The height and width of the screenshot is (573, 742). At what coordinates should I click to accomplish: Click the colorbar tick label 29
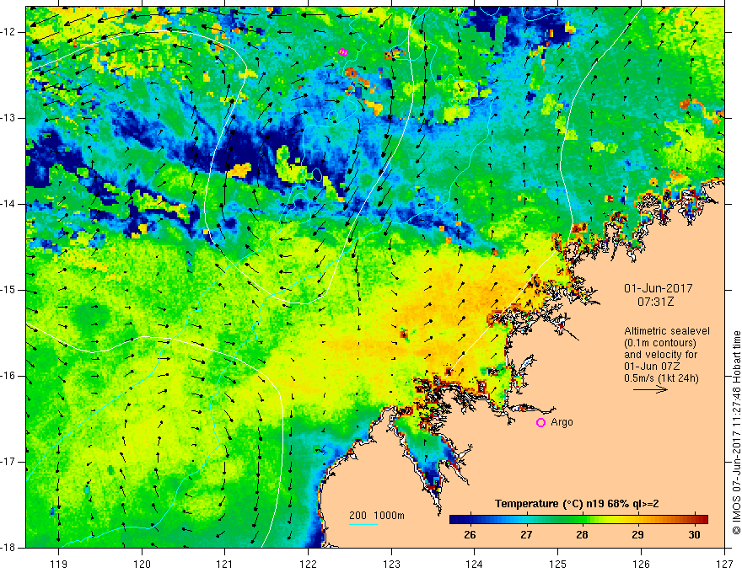638,535
